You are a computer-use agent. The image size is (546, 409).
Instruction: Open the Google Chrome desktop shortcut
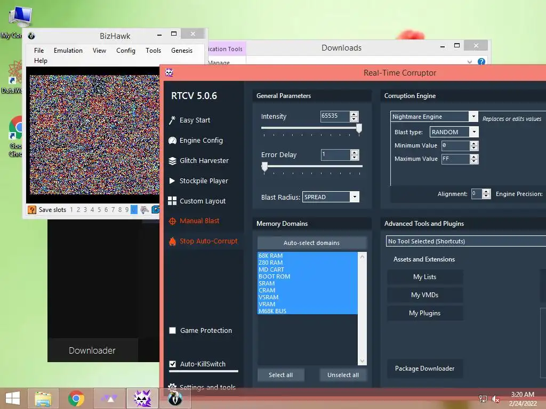click(15, 137)
